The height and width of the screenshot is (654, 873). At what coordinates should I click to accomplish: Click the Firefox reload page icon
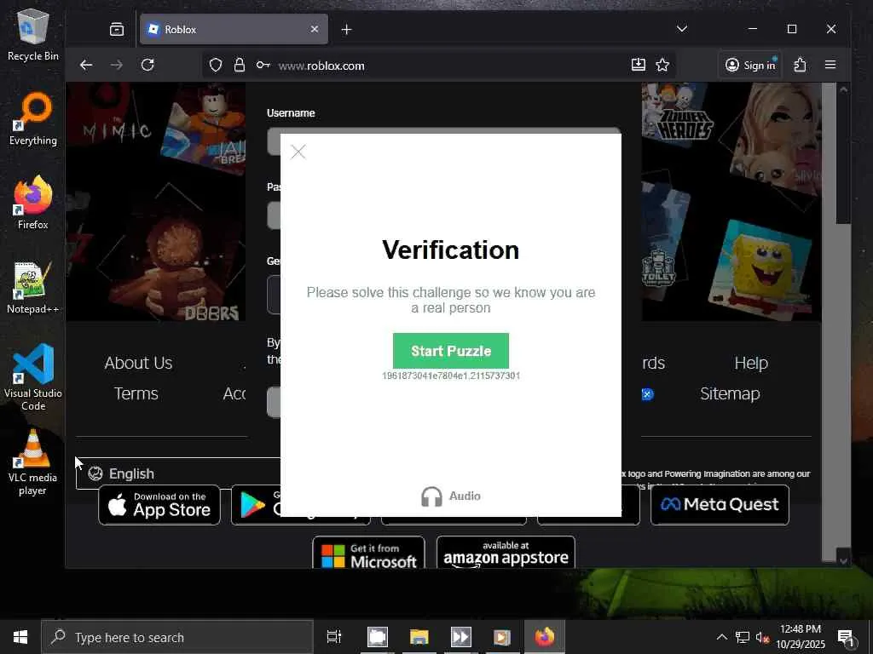[x=147, y=65]
